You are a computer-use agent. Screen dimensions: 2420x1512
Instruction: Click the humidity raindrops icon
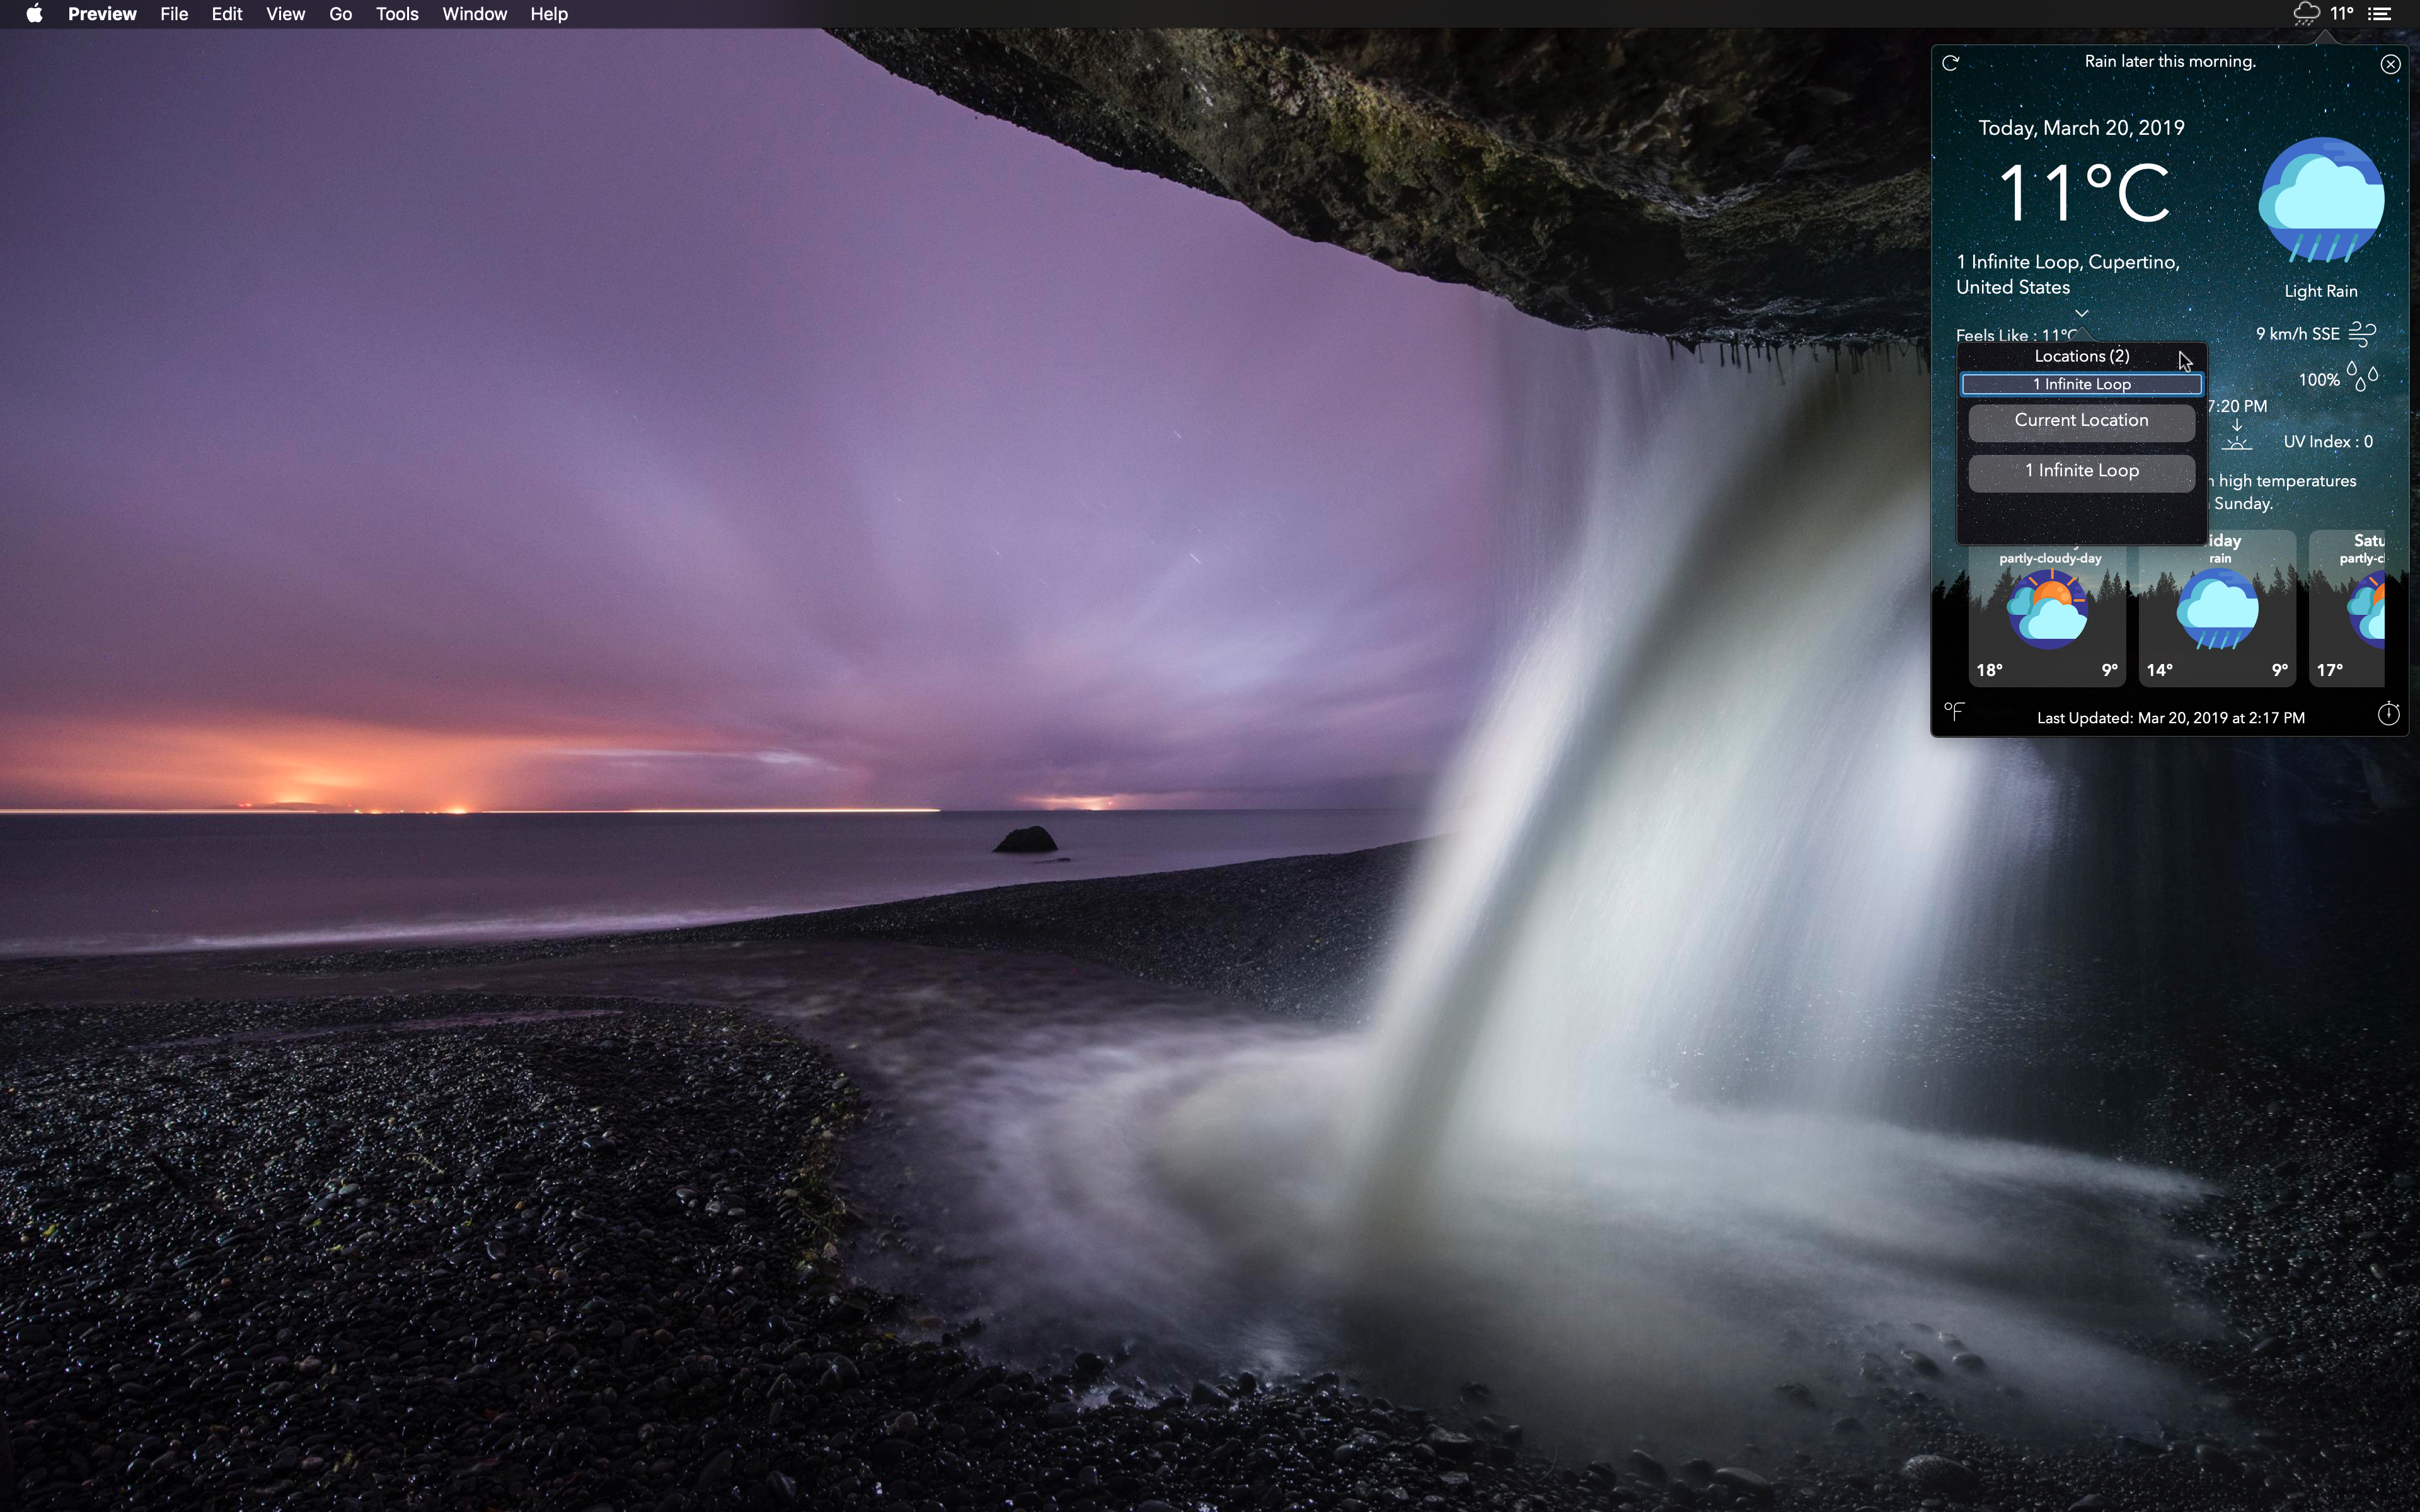pyautogui.click(x=2362, y=377)
